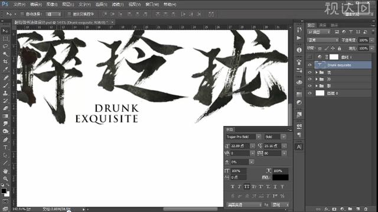Click the layer opacity 100% field

tap(363, 40)
